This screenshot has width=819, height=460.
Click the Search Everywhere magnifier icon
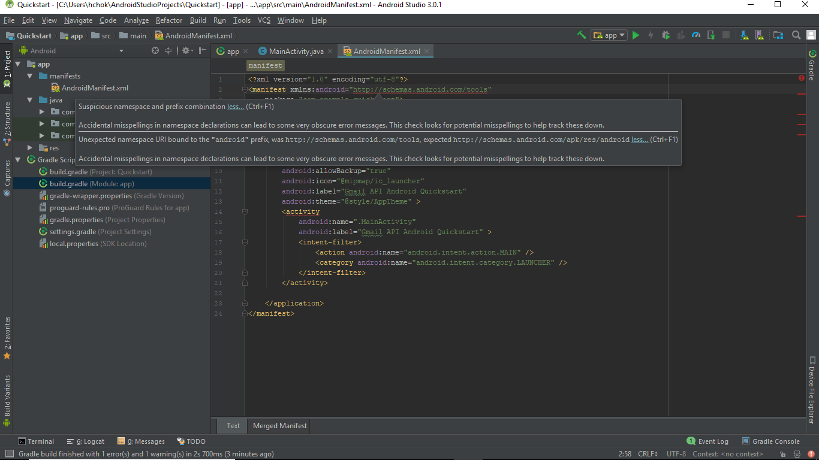pyautogui.click(x=796, y=35)
